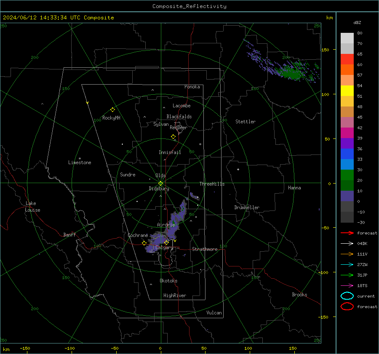
Task: Click the asterisk marker above Limestone
Action: click(x=80, y=159)
